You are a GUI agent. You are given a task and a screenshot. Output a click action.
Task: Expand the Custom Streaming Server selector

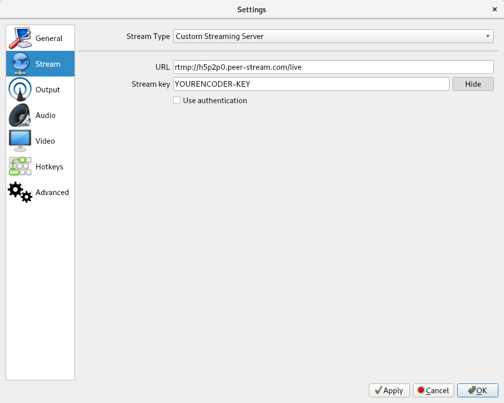334,36
